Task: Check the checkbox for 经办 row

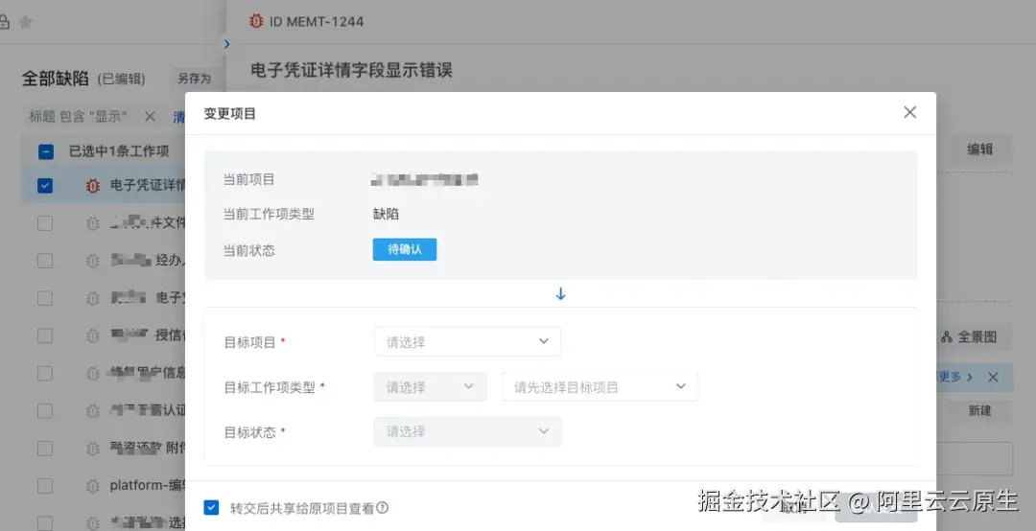Action: 45,260
